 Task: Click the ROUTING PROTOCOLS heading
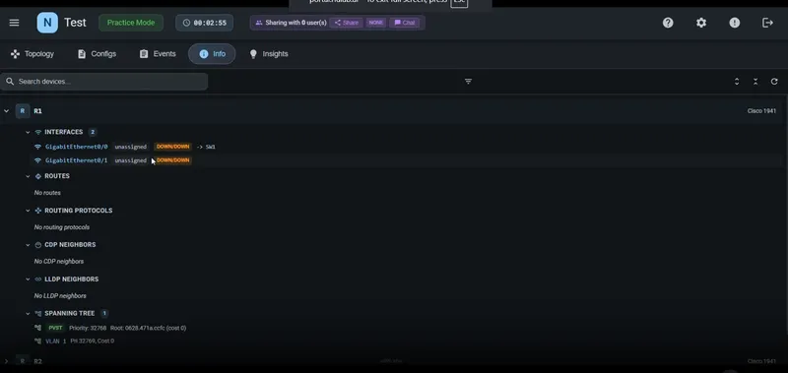click(79, 211)
